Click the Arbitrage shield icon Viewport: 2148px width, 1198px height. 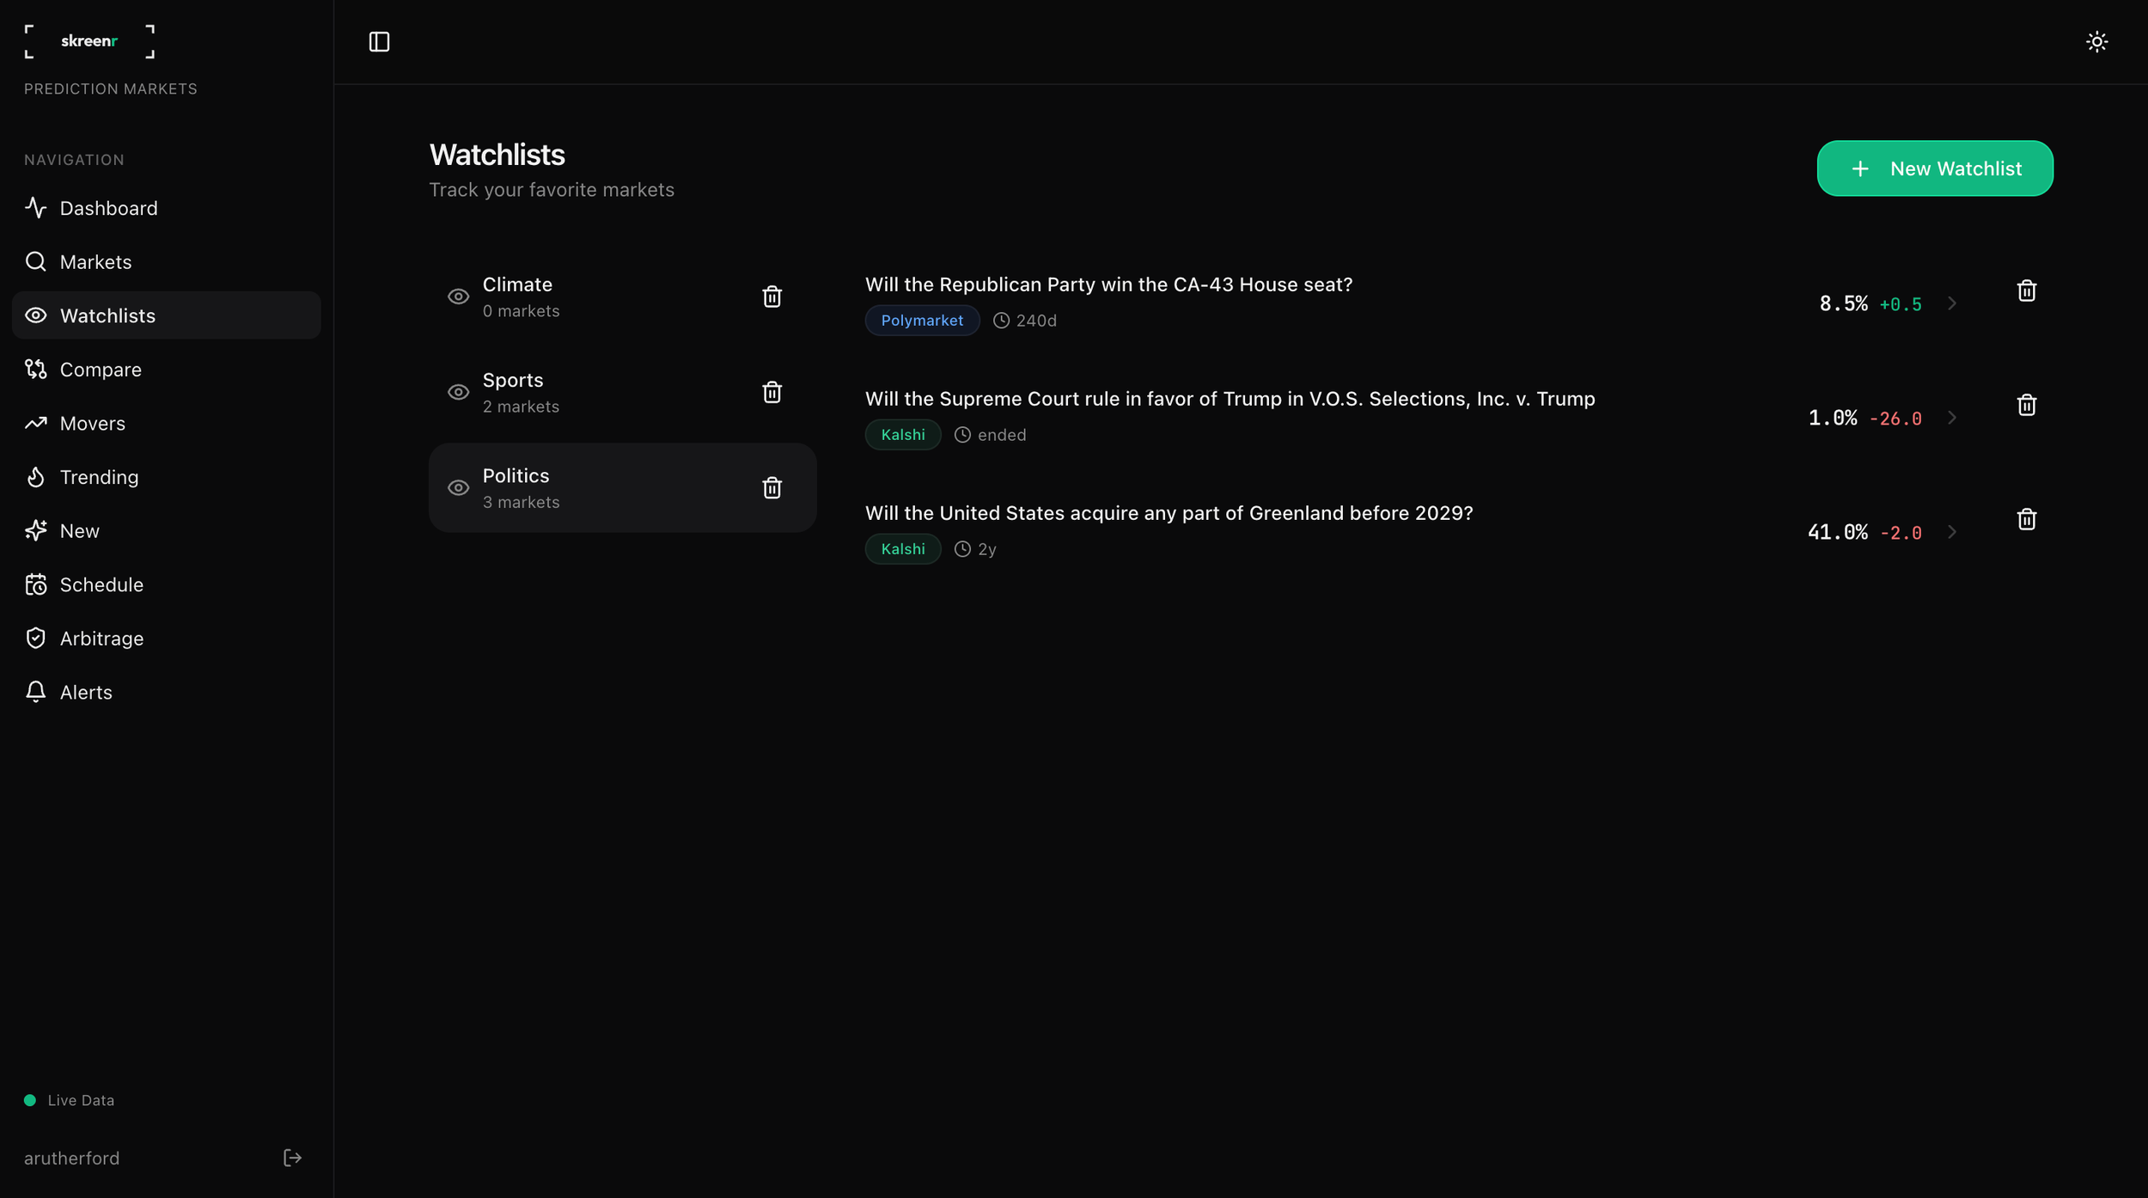(x=35, y=638)
